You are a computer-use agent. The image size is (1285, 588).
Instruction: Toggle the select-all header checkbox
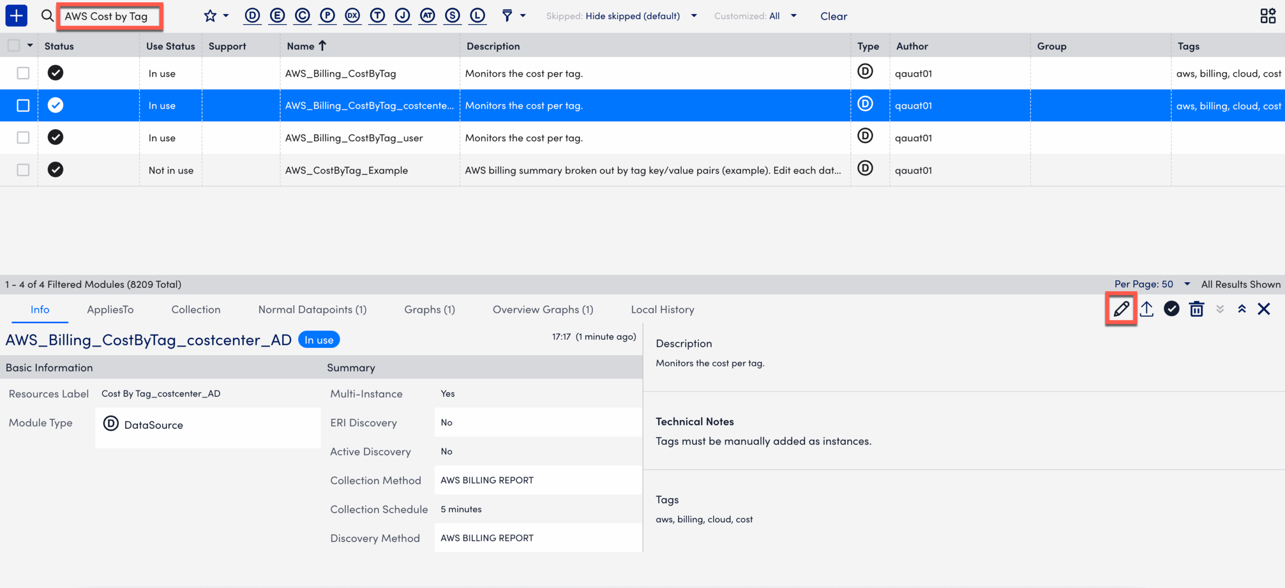click(x=14, y=46)
